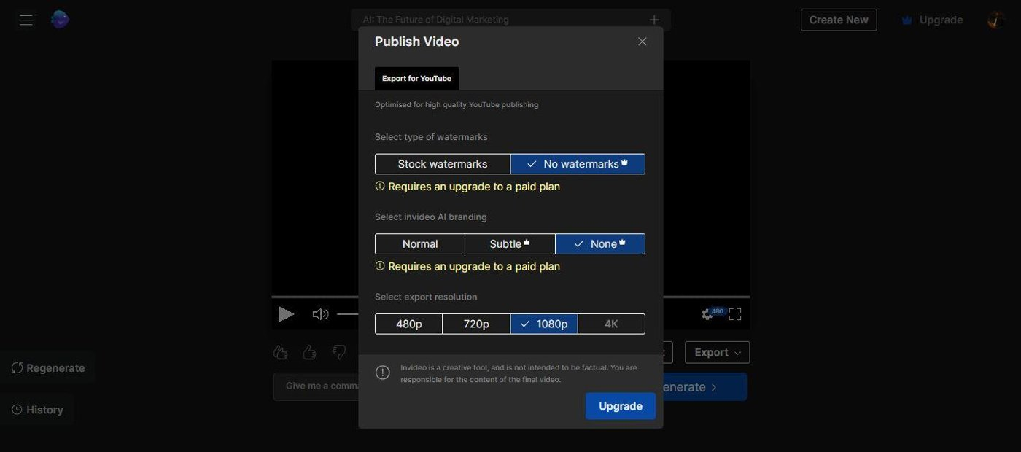Select Subtle branding option
Image resolution: width=1021 pixels, height=452 pixels.
pyautogui.click(x=510, y=244)
